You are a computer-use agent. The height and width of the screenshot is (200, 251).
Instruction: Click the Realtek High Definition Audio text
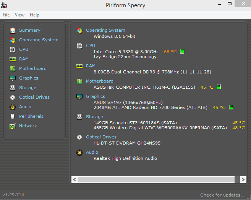[x=125, y=158]
